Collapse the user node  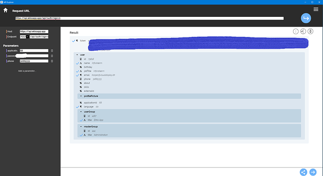tap(77, 55)
